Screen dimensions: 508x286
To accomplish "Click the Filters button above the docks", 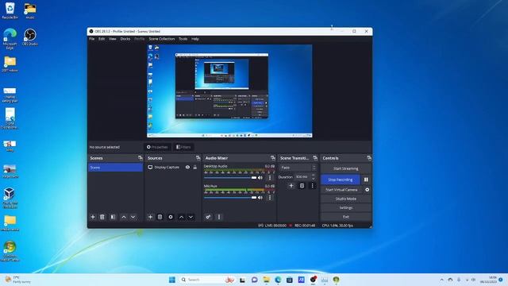I will [x=183, y=147].
